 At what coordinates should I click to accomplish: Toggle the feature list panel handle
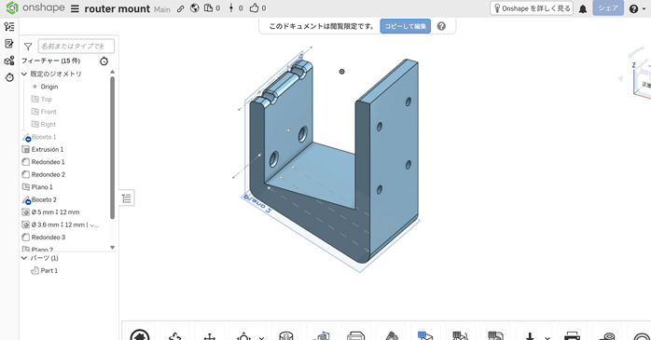click(127, 198)
